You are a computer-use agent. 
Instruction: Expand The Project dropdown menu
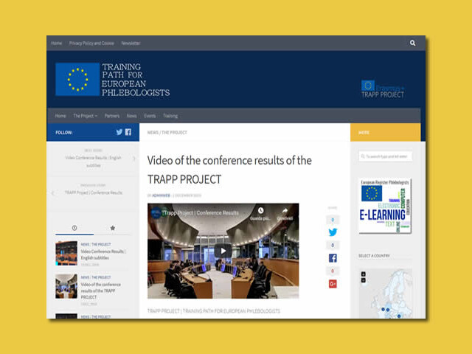pos(86,116)
